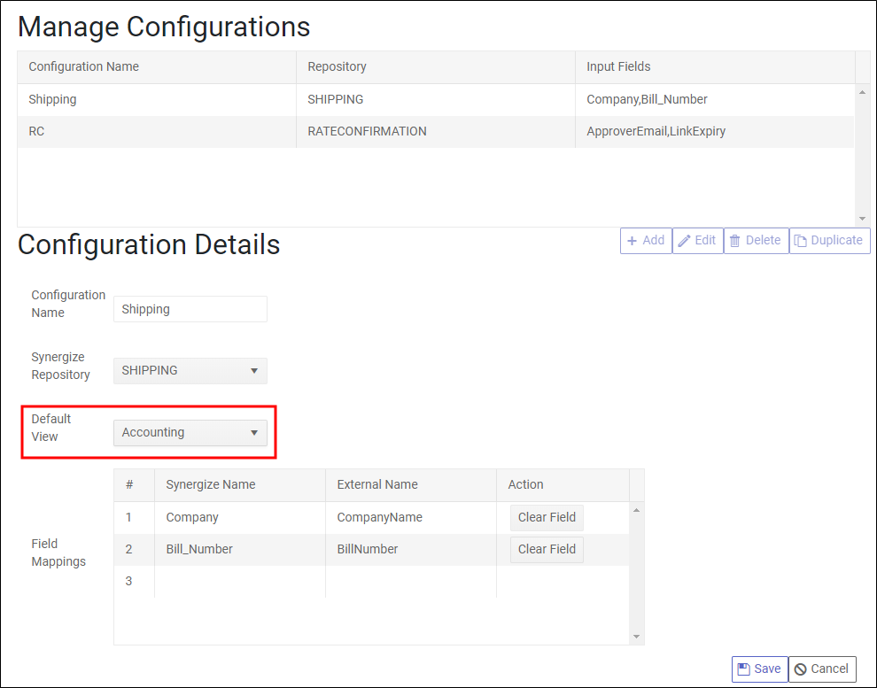Click Clear Field for the Company mapping
Image resolution: width=877 pixels, height=688 pixels.
coord(547,517)
